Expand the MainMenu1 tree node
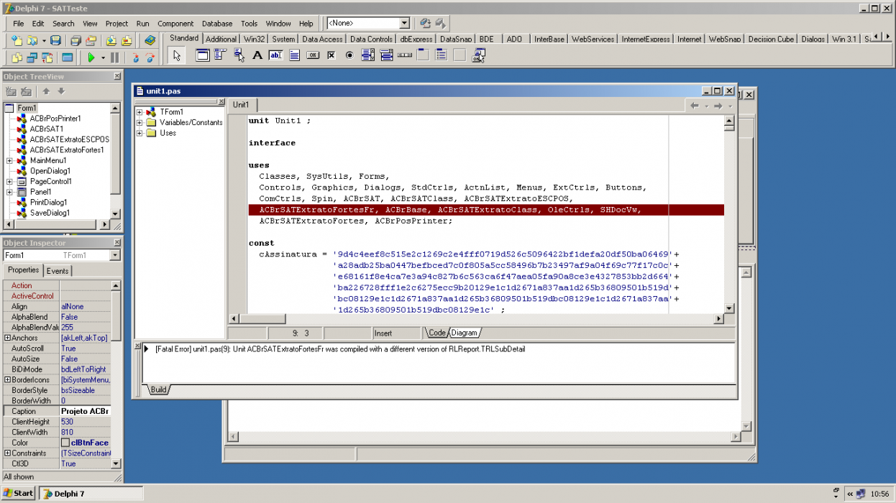 click(x=9, y=160)
